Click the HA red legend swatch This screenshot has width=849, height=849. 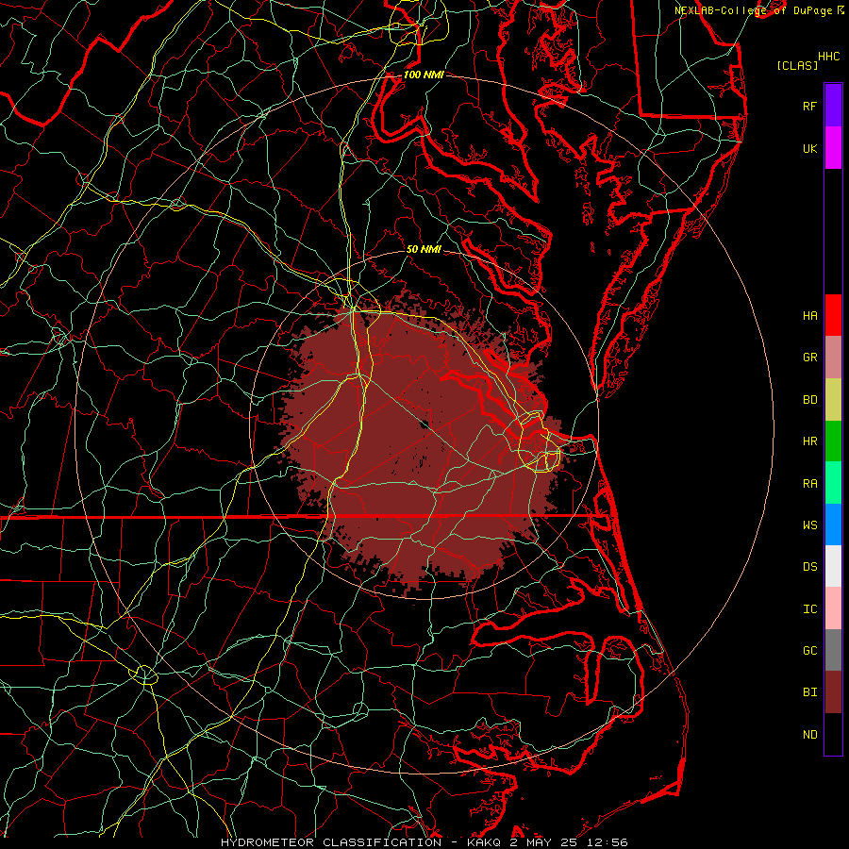pyautogui.click(x=833, y=315)
